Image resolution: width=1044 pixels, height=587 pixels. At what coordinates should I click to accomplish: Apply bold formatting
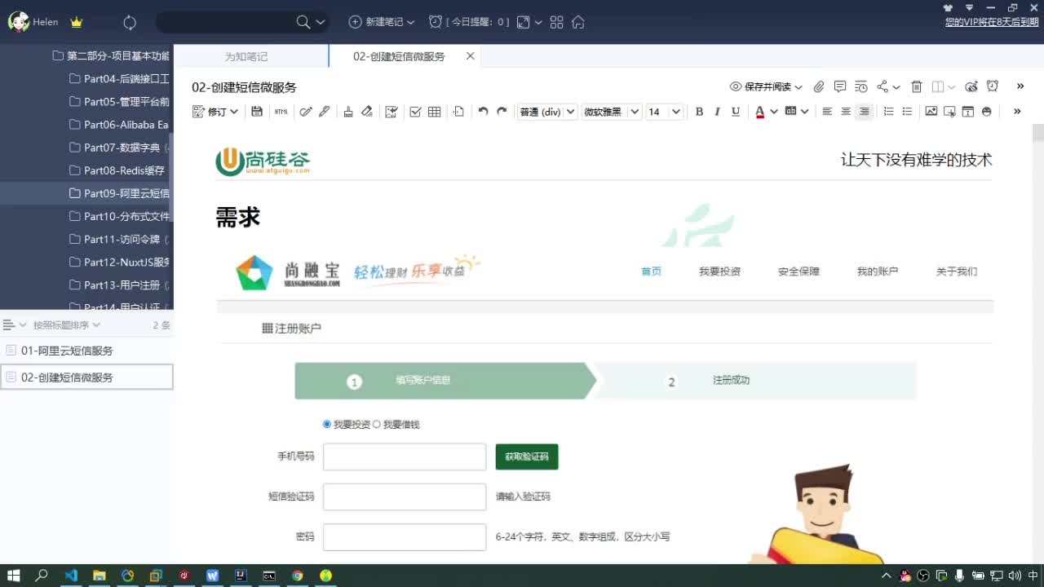pyautogui.click(x=699, y=112)
